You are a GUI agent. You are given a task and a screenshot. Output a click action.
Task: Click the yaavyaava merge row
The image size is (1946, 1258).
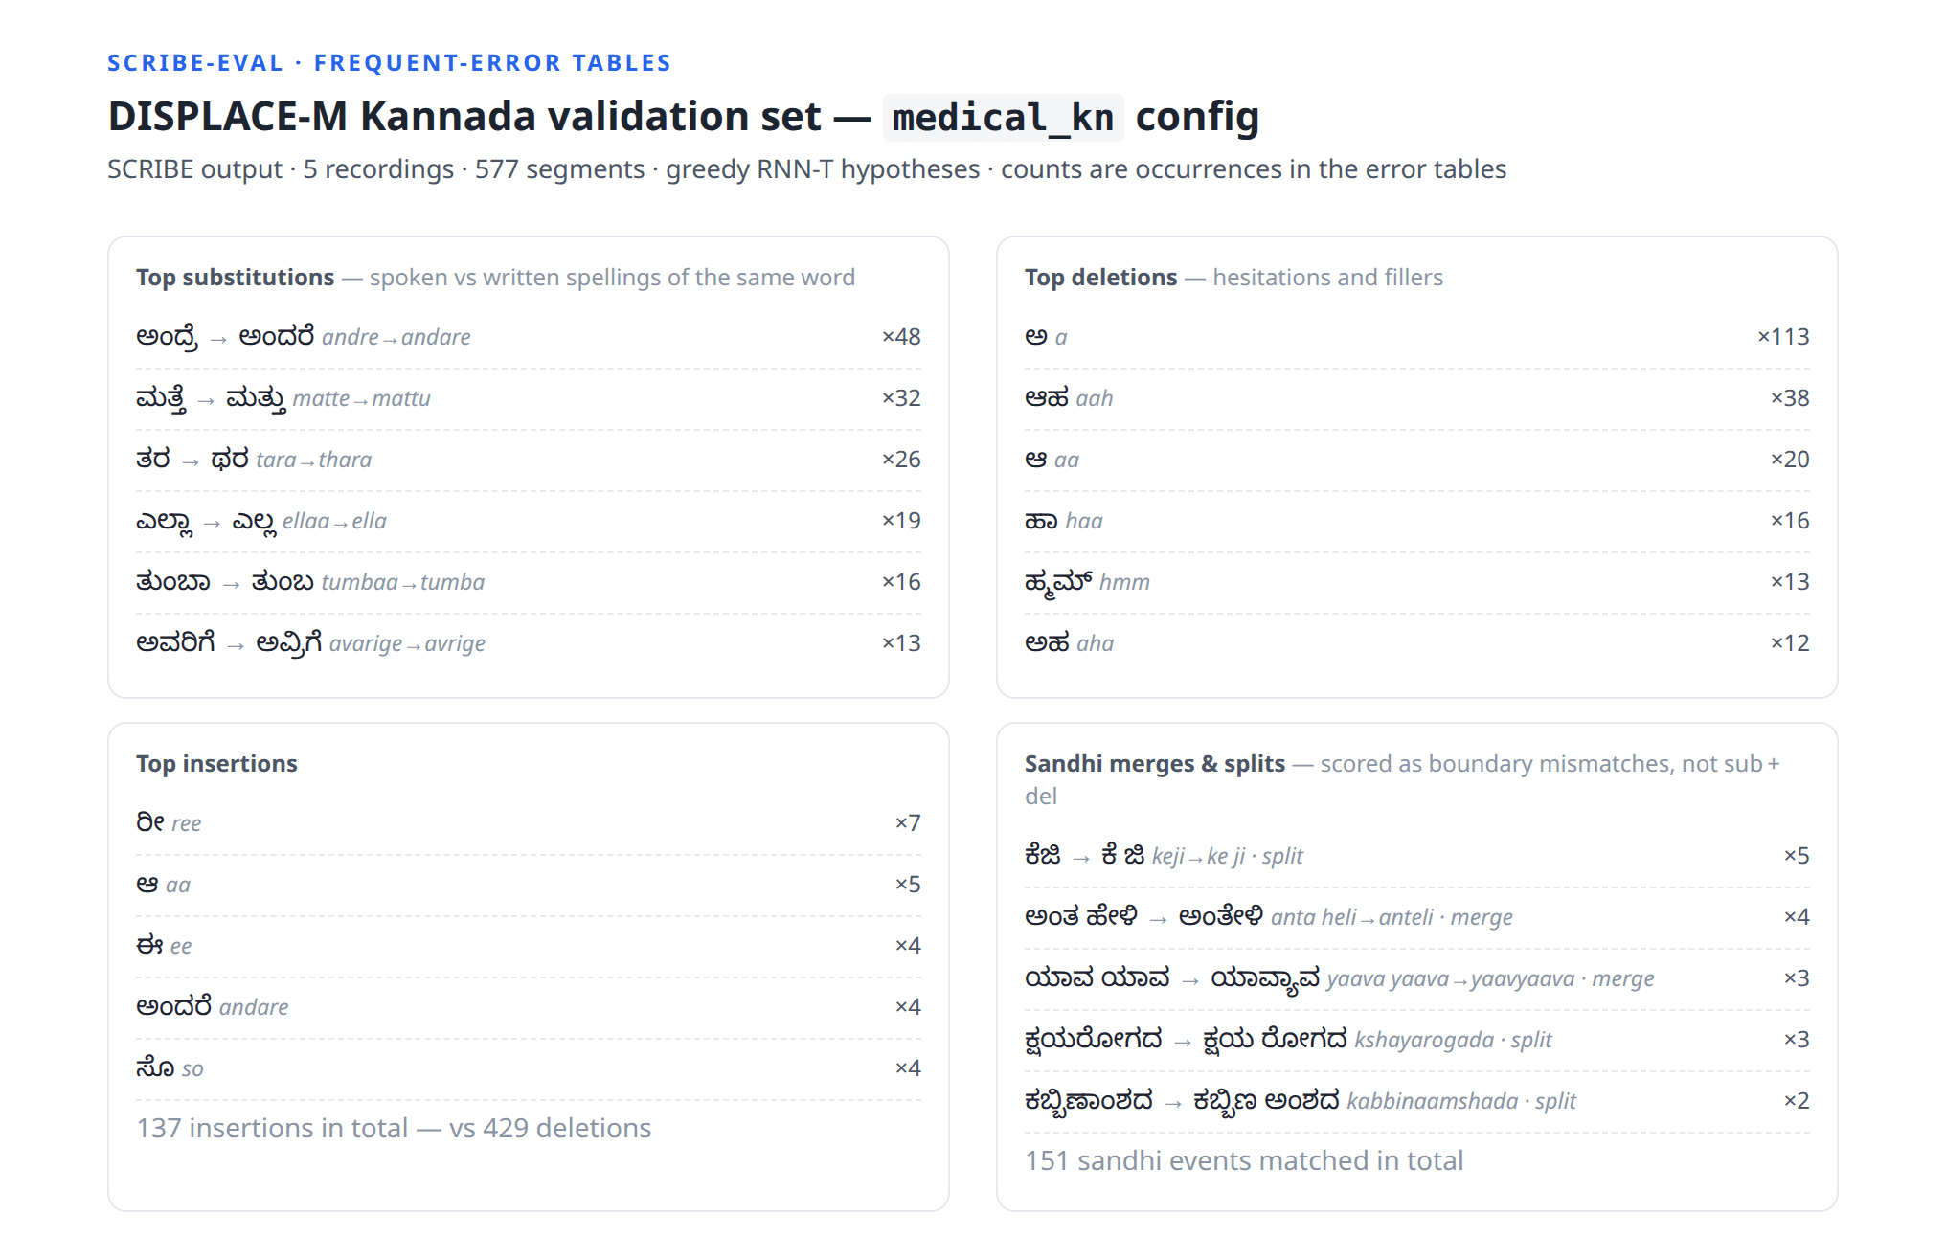tap(1416, 978)
